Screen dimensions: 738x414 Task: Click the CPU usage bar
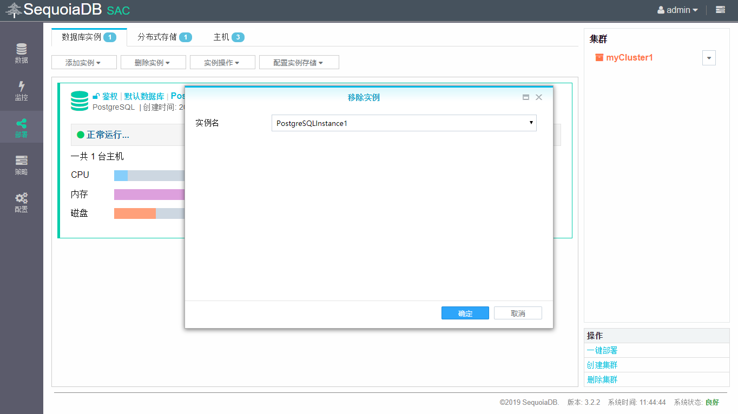pos(149,175)
